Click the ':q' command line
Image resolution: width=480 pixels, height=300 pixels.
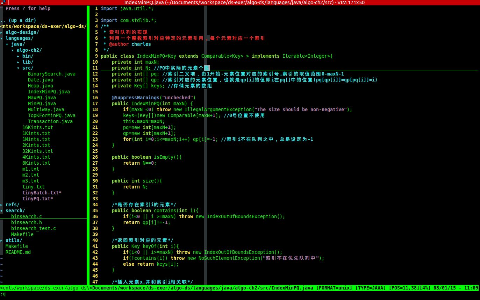3,294
